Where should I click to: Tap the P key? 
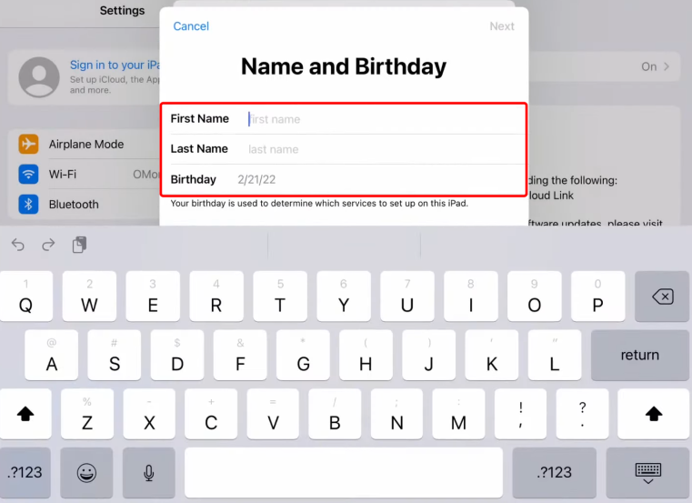click(x=598, y=297)
